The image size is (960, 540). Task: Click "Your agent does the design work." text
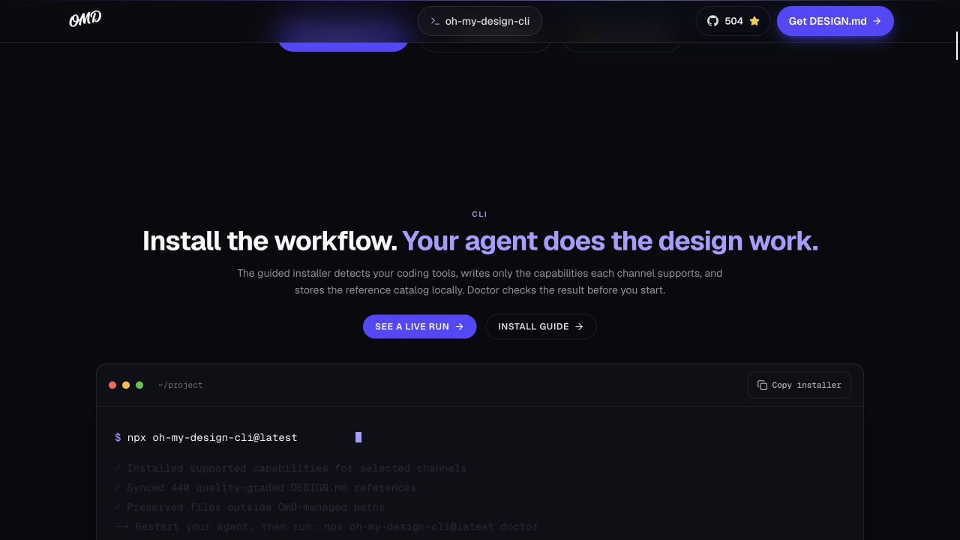pyautogui.click(x=610, y=241)
